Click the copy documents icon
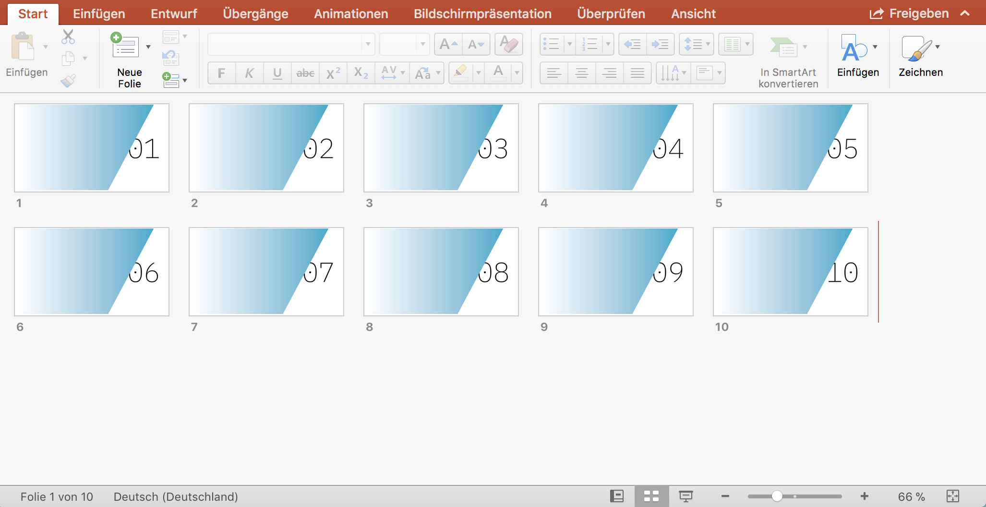The width and height of the screenshot is (986, 507). click(x=68, y=59)
